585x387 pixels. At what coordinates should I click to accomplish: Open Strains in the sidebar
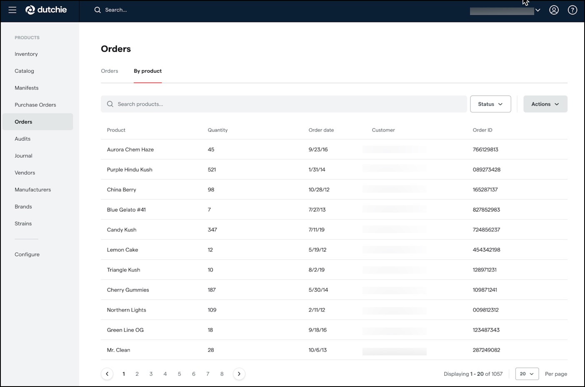pyautogui.click(x=23, y=223)
